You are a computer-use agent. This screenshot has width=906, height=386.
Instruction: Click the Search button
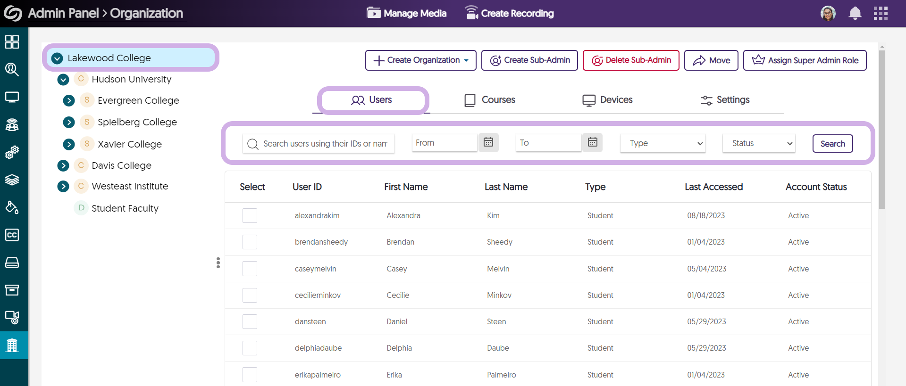coord(832,144)
